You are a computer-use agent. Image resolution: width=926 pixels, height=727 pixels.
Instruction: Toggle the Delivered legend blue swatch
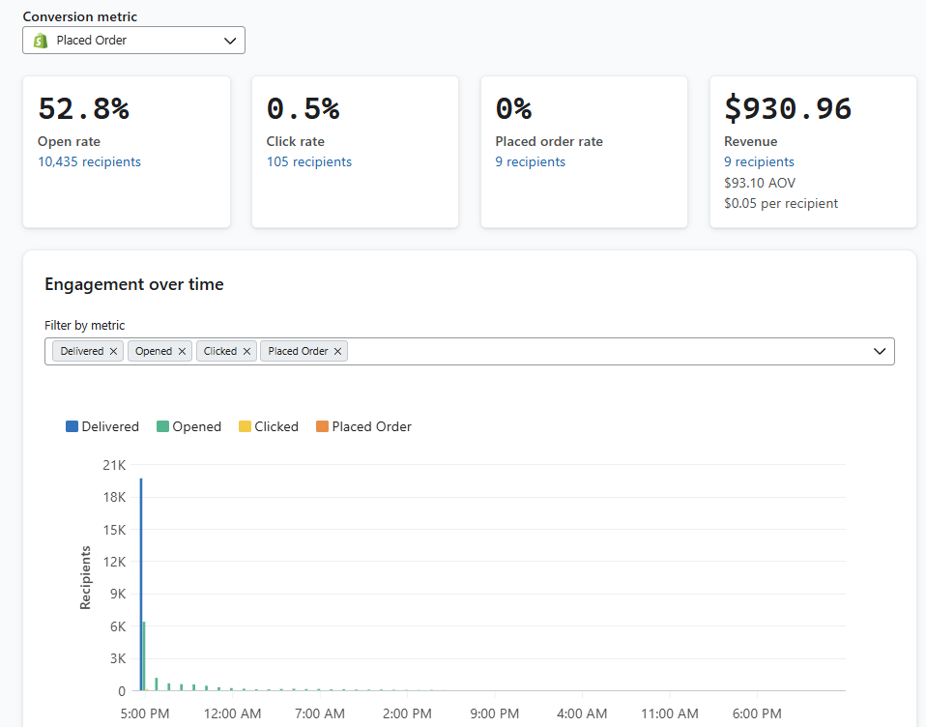pyautogui.click(x=72, y=426)
